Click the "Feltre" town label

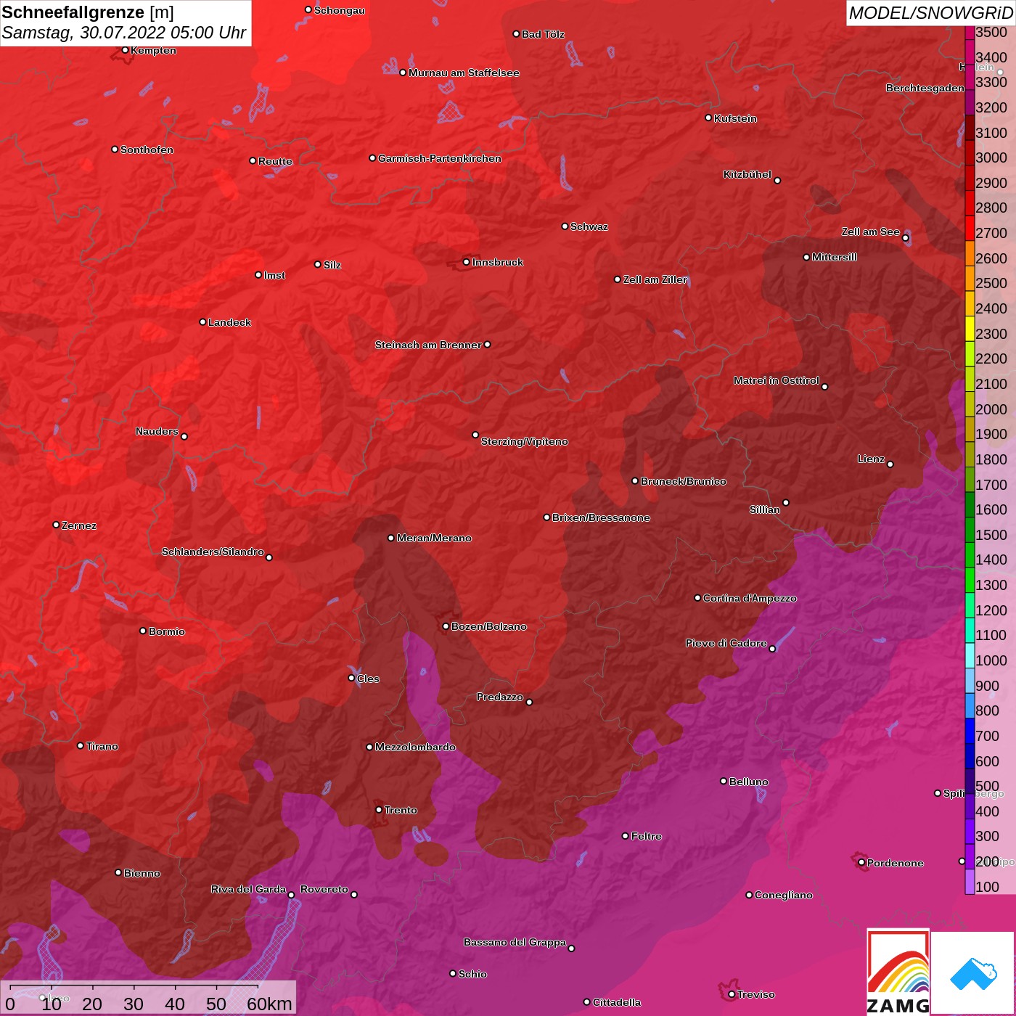[x=647, y=836]
